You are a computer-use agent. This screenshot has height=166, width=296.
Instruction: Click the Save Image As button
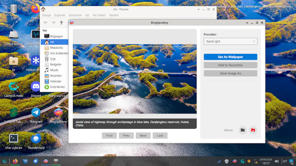click(230, 73)
